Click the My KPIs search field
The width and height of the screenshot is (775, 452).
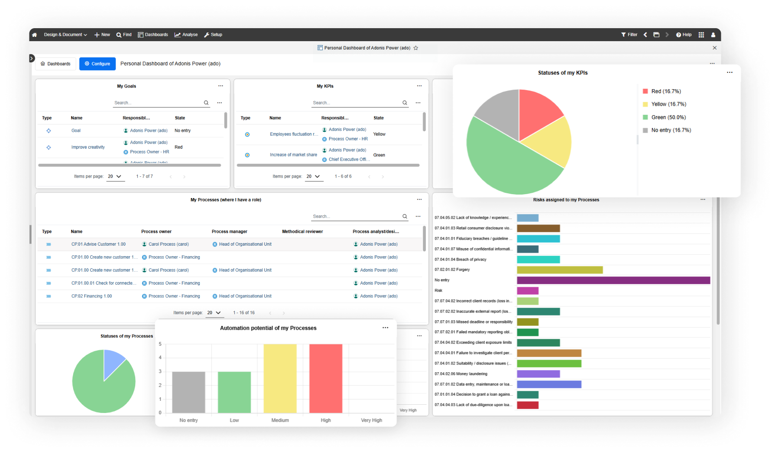356,103
